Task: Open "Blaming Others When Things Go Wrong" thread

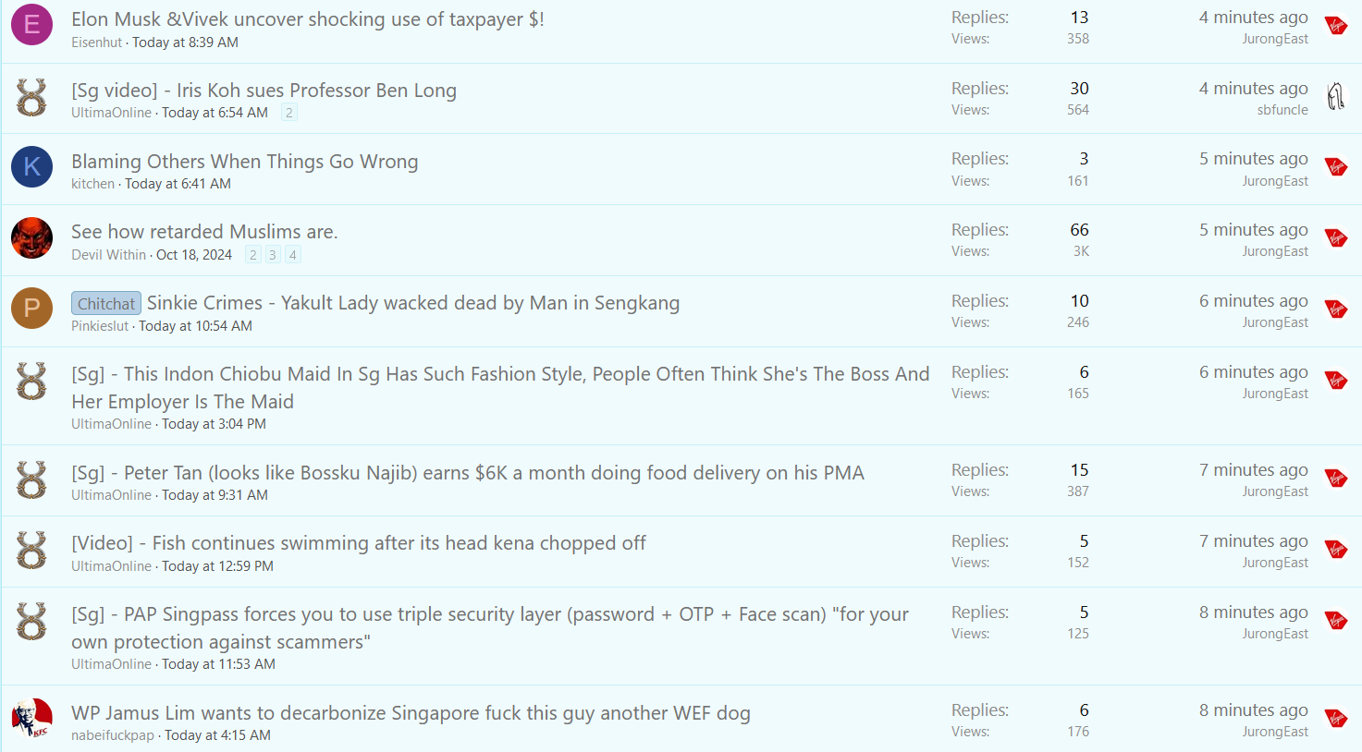Action: click(x=244, y=162)
